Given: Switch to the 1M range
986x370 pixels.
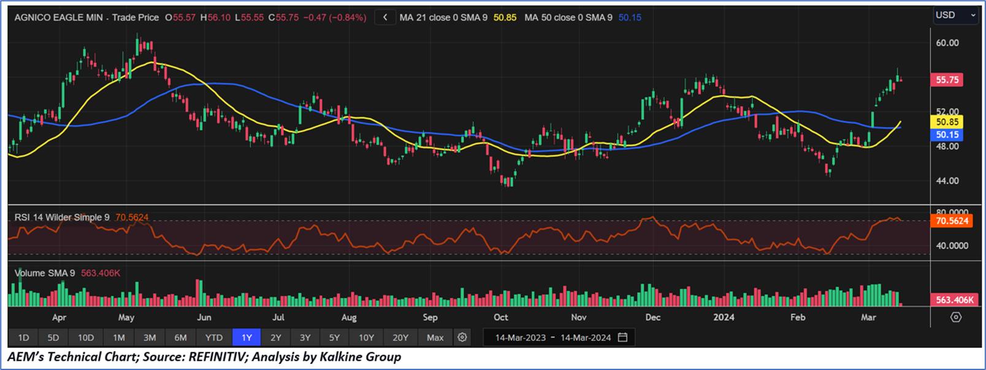Looking at the screenshot, I should (x=118, y=338).
